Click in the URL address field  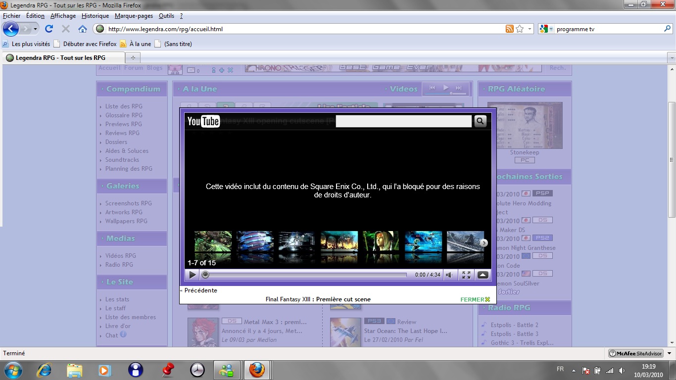click(x=304, y=29)
